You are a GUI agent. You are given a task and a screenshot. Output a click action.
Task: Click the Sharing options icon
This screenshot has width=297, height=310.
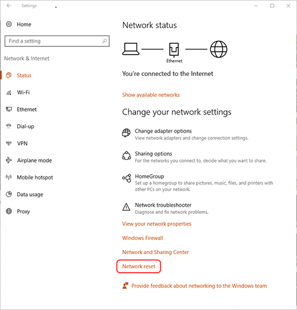(x=127, y=156)
